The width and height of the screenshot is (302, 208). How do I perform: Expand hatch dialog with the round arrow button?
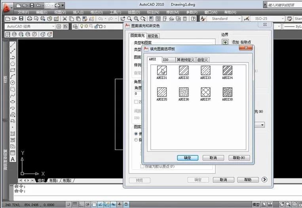click(264, 180)
